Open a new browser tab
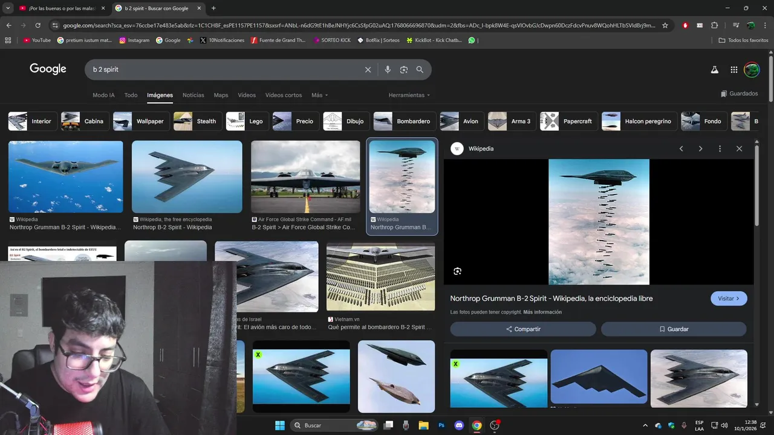 [x=213, y=8]
